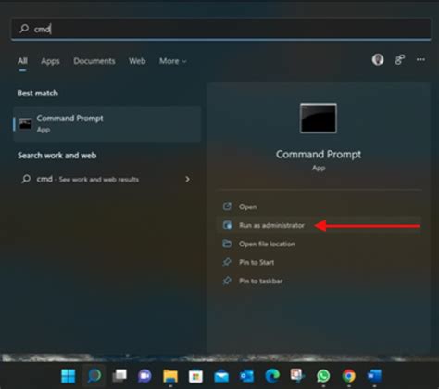Screen dimensions: 439x389
Task: Choose Run as administrator
Action: click(320, 225)
